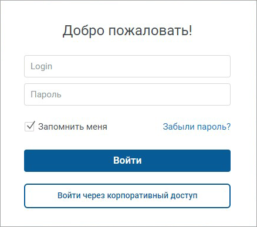Sign in using the solid blue button
Image resolution: width=257 pixels, height=227 pixels.
point(127,161)
